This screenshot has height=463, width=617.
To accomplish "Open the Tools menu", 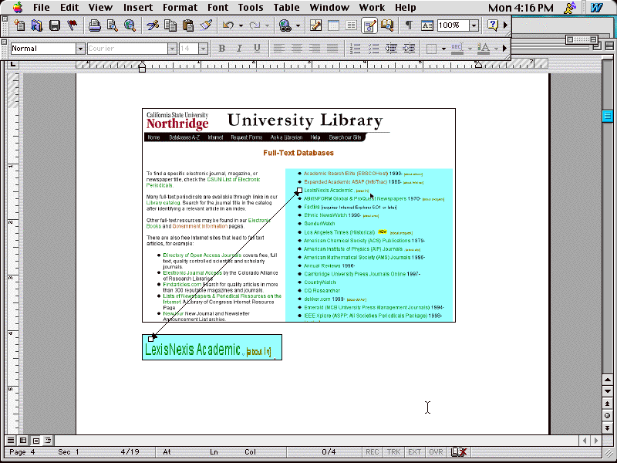I will pos(250,8).
